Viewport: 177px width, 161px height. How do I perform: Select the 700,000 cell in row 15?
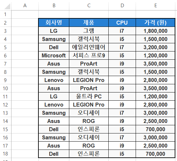155,129
